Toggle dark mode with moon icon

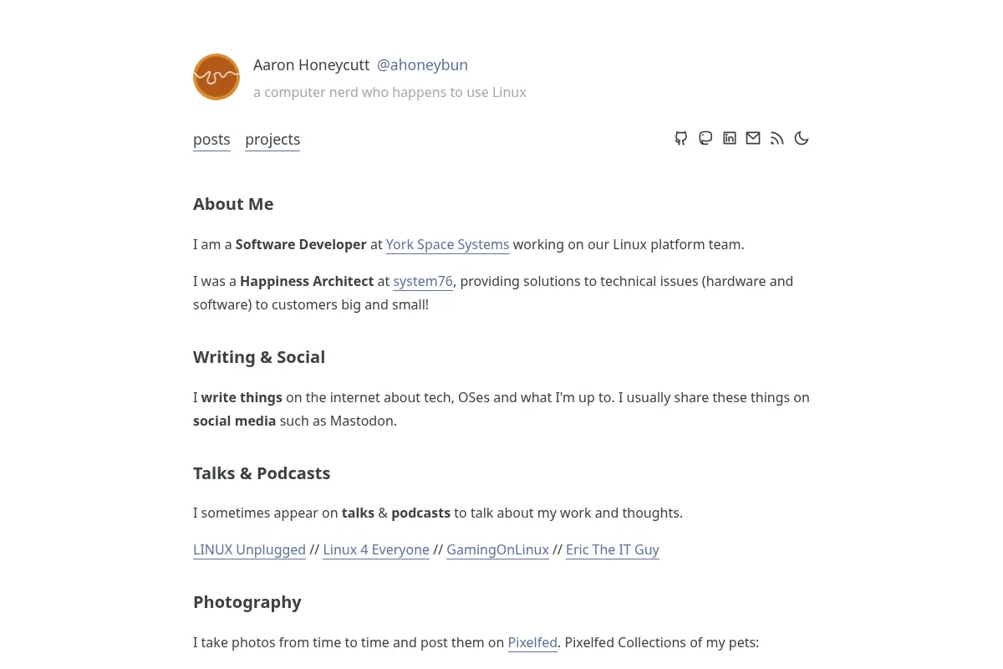pos(802,139)
